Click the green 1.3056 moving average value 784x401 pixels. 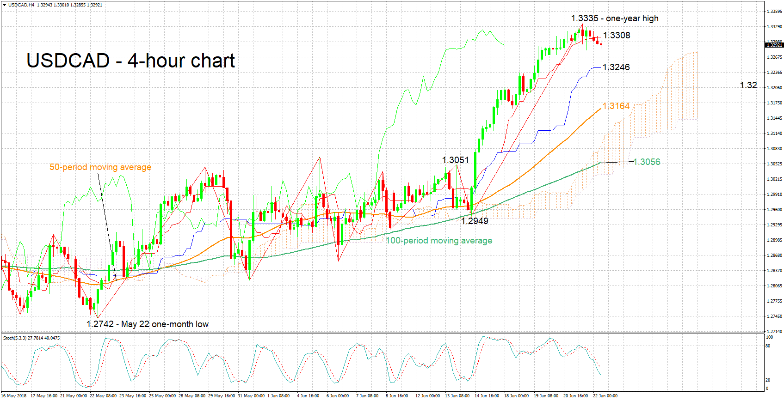point(647,162)
